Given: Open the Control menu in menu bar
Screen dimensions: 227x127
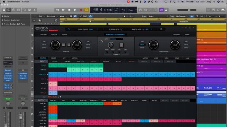Looking at the screenshot, I should tap(26, 1).
